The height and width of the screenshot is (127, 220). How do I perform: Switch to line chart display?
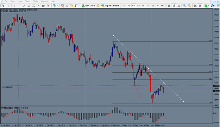pos(179,6)
